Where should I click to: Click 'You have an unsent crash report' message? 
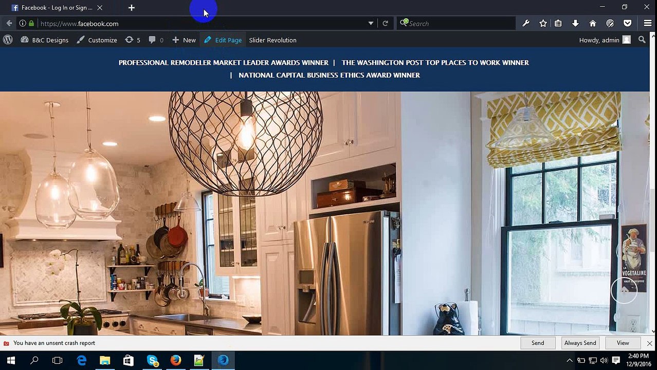[x=54, y=343]
